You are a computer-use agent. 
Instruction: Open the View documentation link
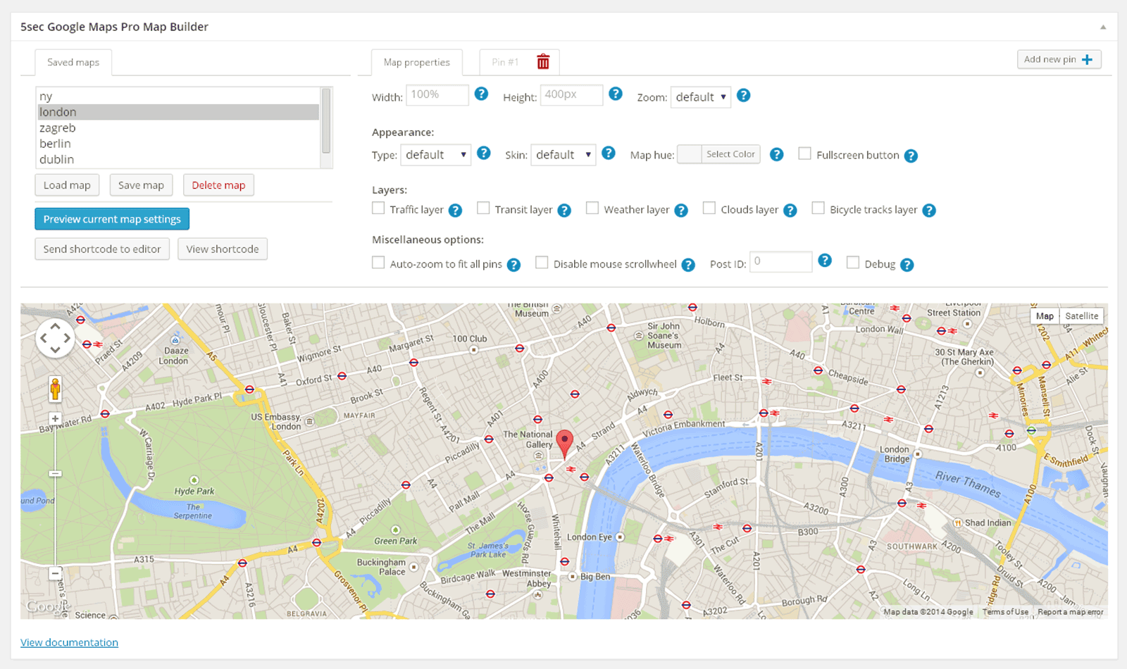coord(68,642)
